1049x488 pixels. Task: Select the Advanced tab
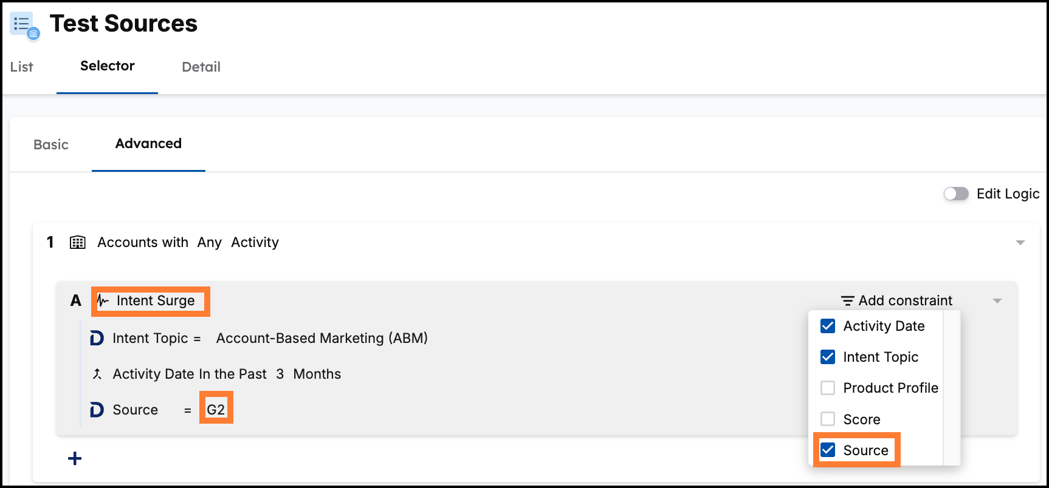pyautogui.click(x=148, y=143)
